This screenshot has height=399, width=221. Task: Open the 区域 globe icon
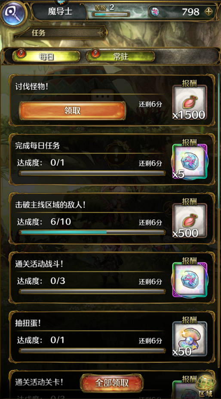pyautogui.click(x=206, y=386)
